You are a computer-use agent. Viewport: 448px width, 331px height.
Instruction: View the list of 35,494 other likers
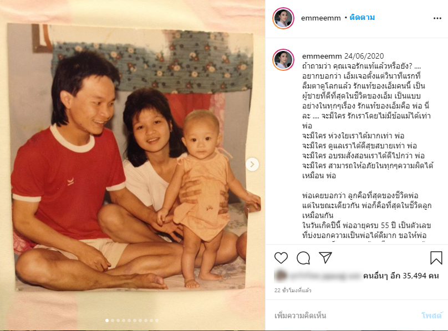point(401,276)
